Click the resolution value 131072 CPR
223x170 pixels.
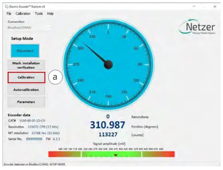point(43,127)
